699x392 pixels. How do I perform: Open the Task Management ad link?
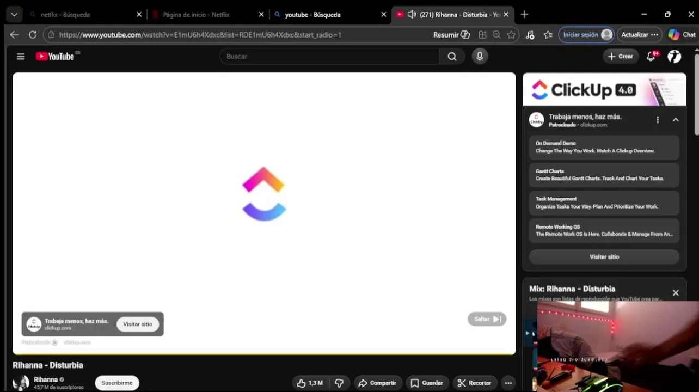(604, 203)
